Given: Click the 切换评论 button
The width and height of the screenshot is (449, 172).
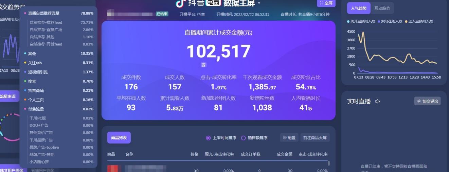Looking at the screenshot, I should pyautogui.click(x=427, y=101).
